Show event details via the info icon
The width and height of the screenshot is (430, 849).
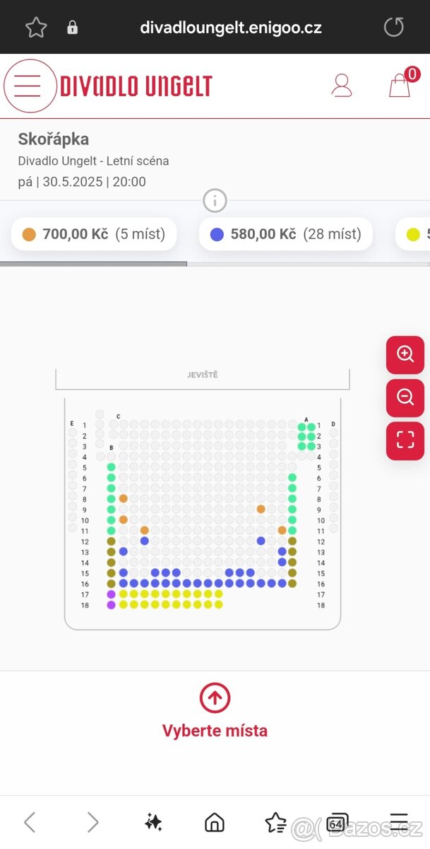tap(215, 201)
